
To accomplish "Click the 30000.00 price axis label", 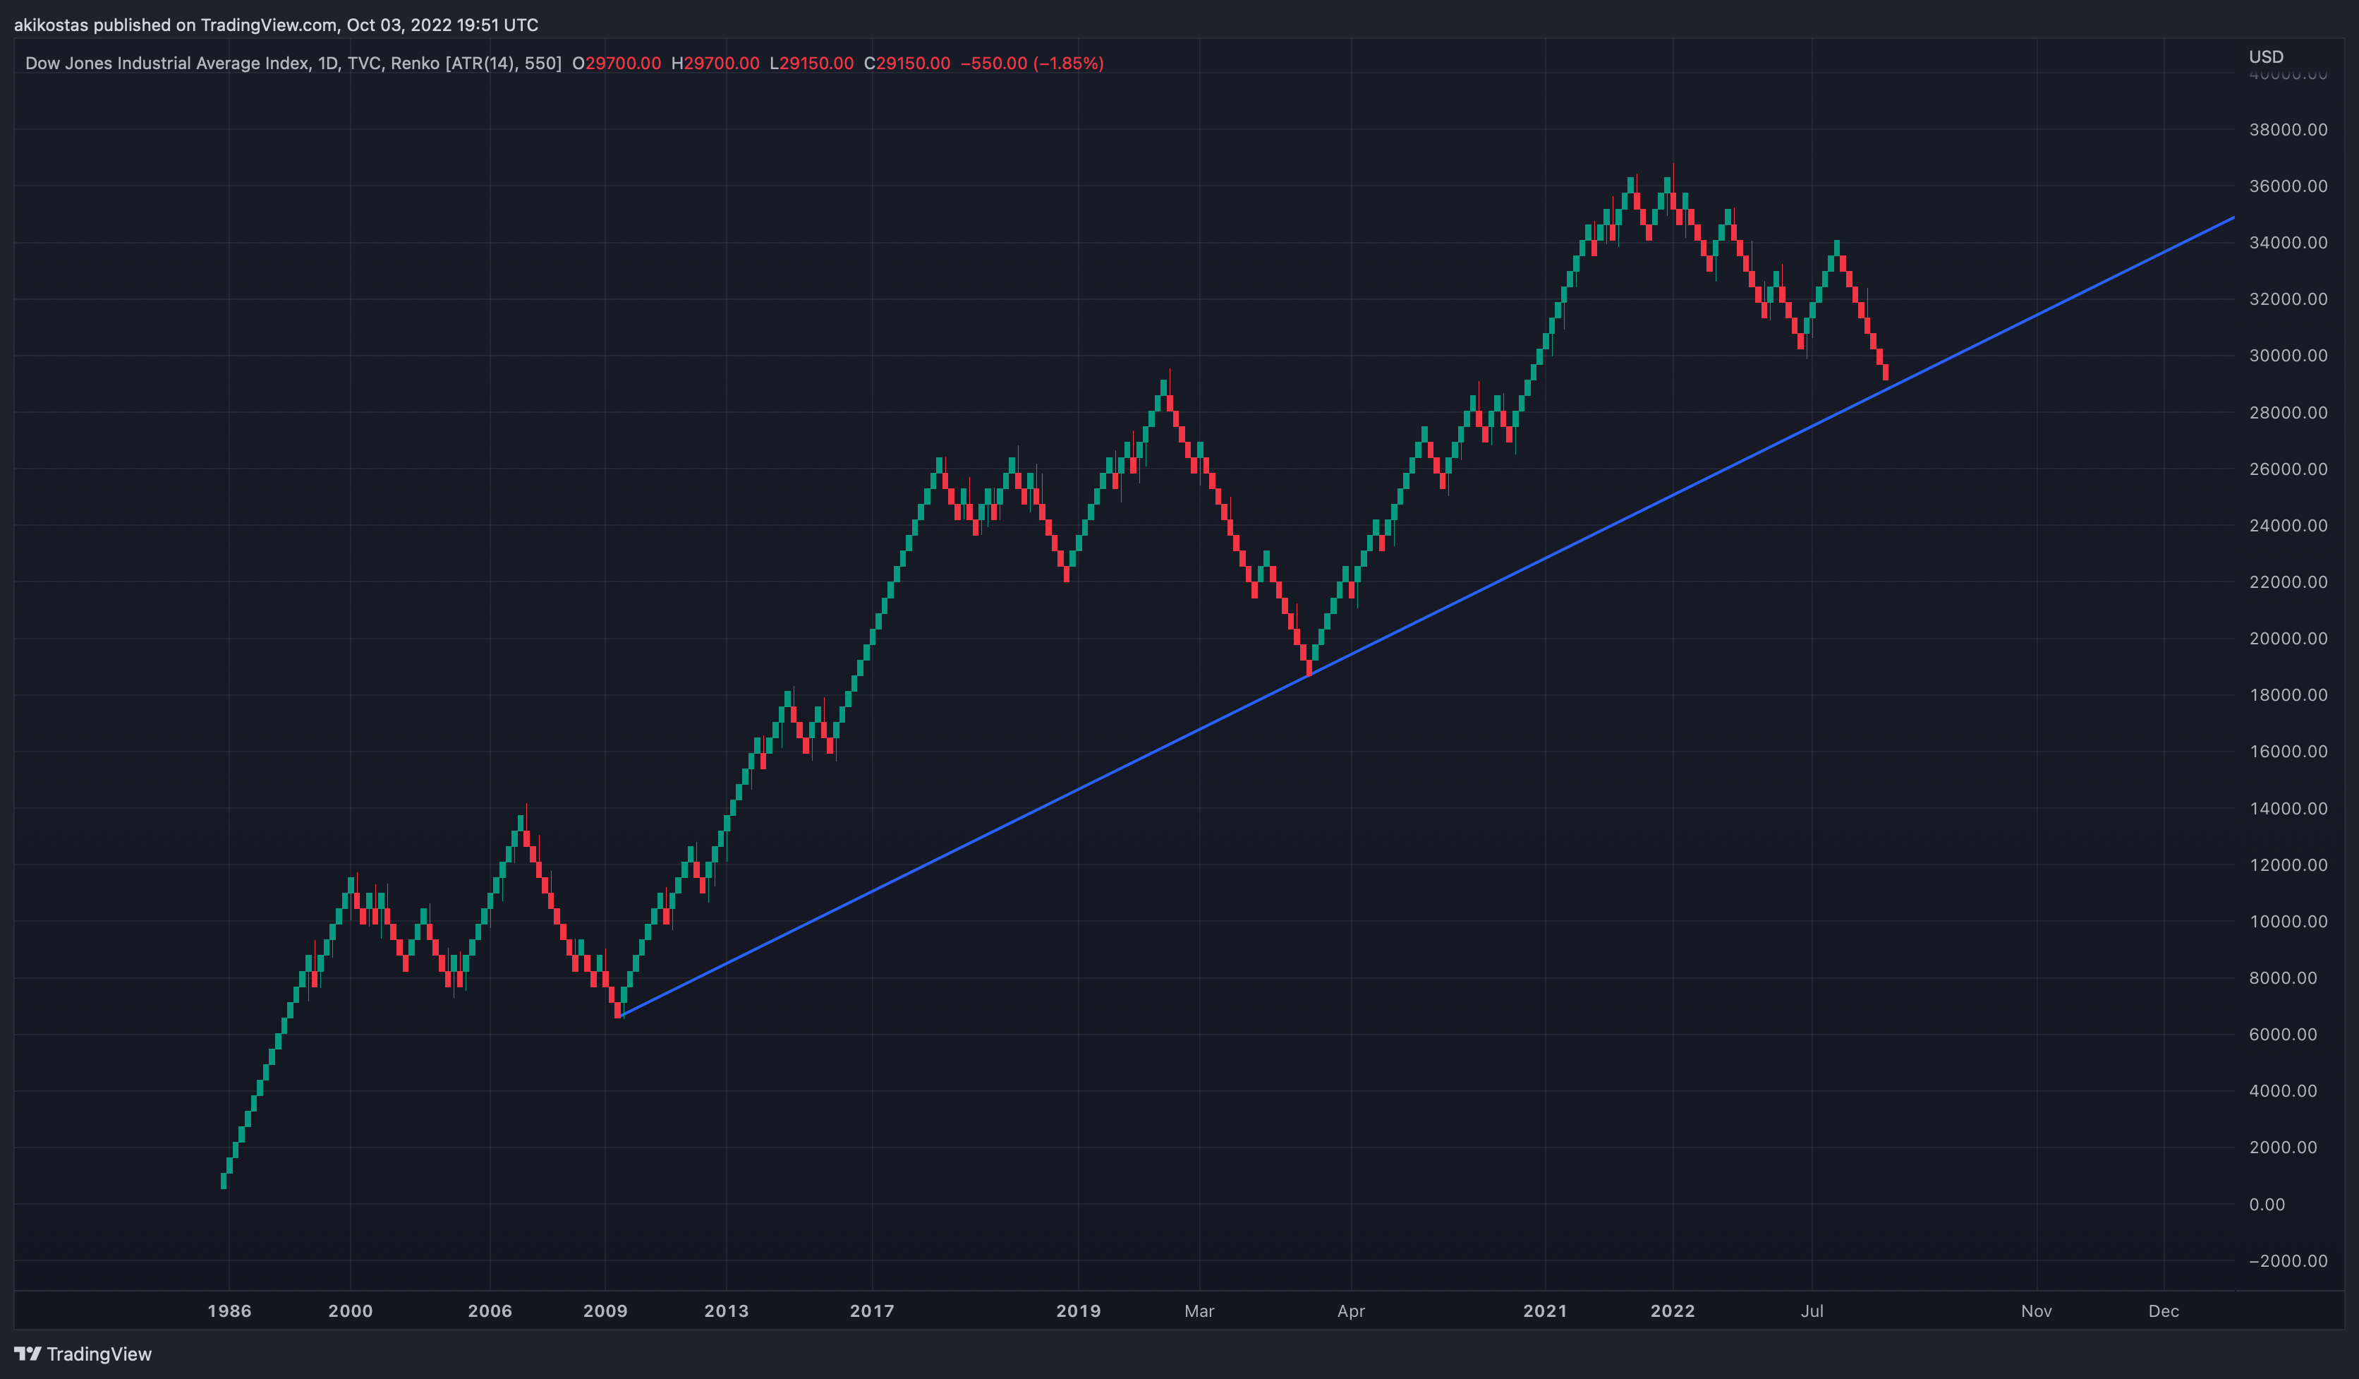I will 2288,355.
